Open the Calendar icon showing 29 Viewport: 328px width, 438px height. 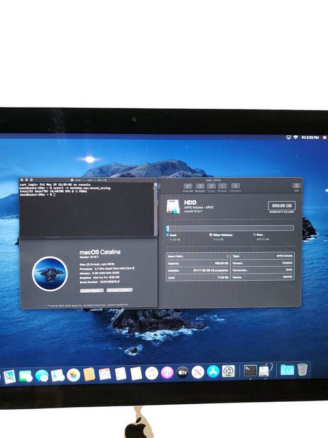105,374
